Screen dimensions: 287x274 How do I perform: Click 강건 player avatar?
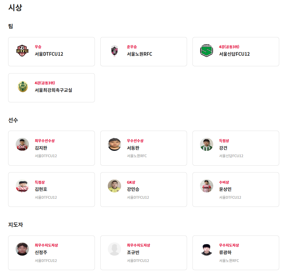point(207,144)
